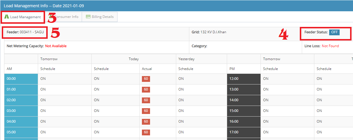
Task: Select the 17:00 PM time cell
Action: pyautogui.click(x=244, y=132)
